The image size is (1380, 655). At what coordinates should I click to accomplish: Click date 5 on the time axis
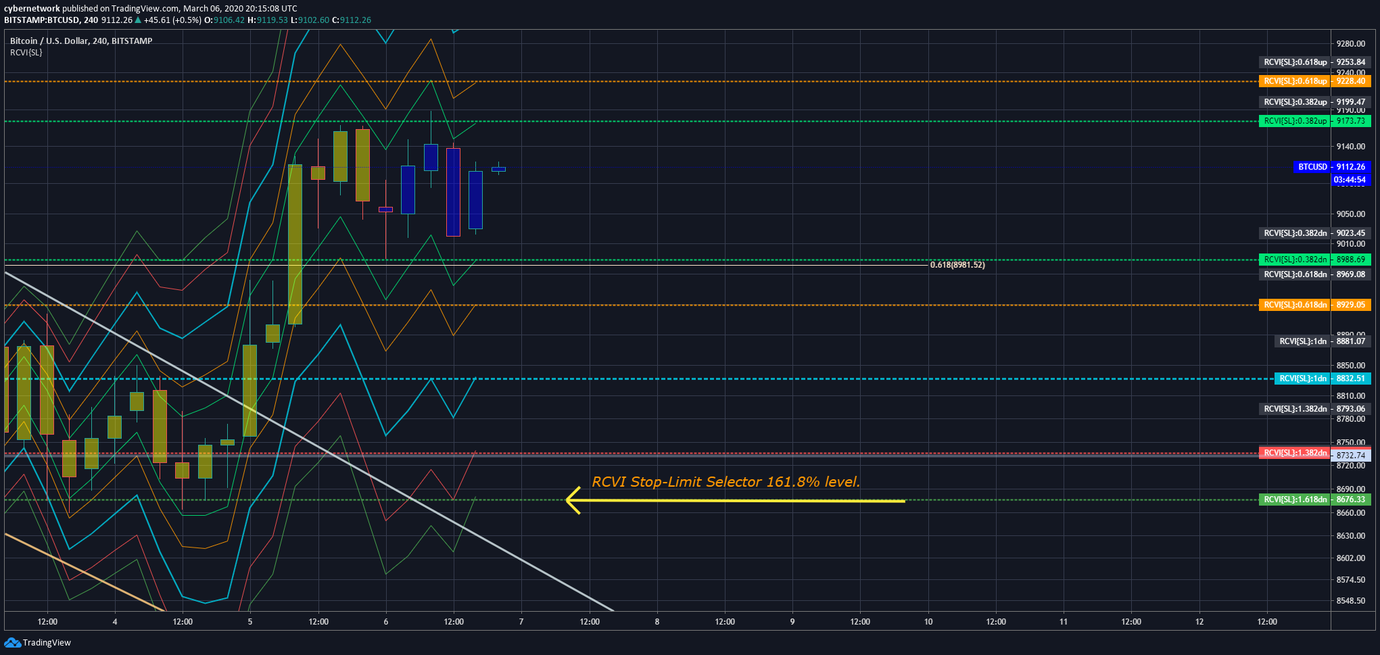click(x=250, y=622)
